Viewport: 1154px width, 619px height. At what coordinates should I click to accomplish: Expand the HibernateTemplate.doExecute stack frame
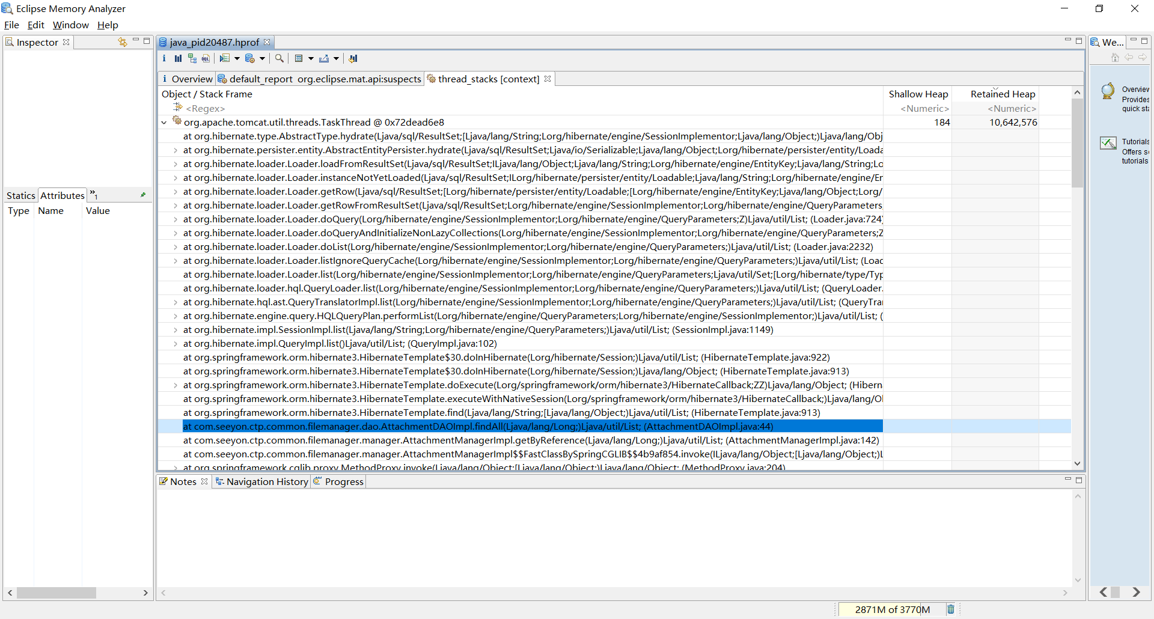pos(176,385)
